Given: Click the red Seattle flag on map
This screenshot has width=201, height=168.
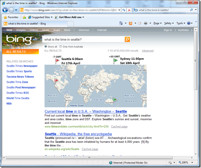Looking at the screenshot, I should click(56, 81).
